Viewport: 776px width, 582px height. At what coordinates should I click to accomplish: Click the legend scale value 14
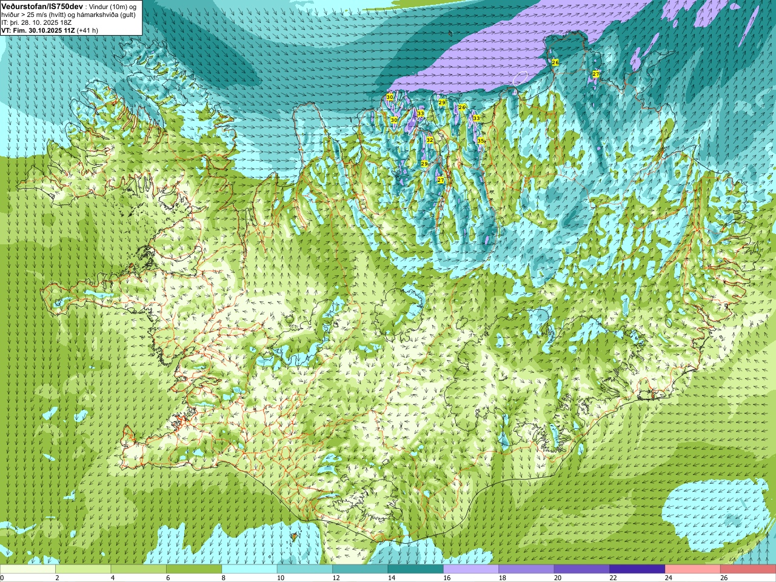click(391, 578)
